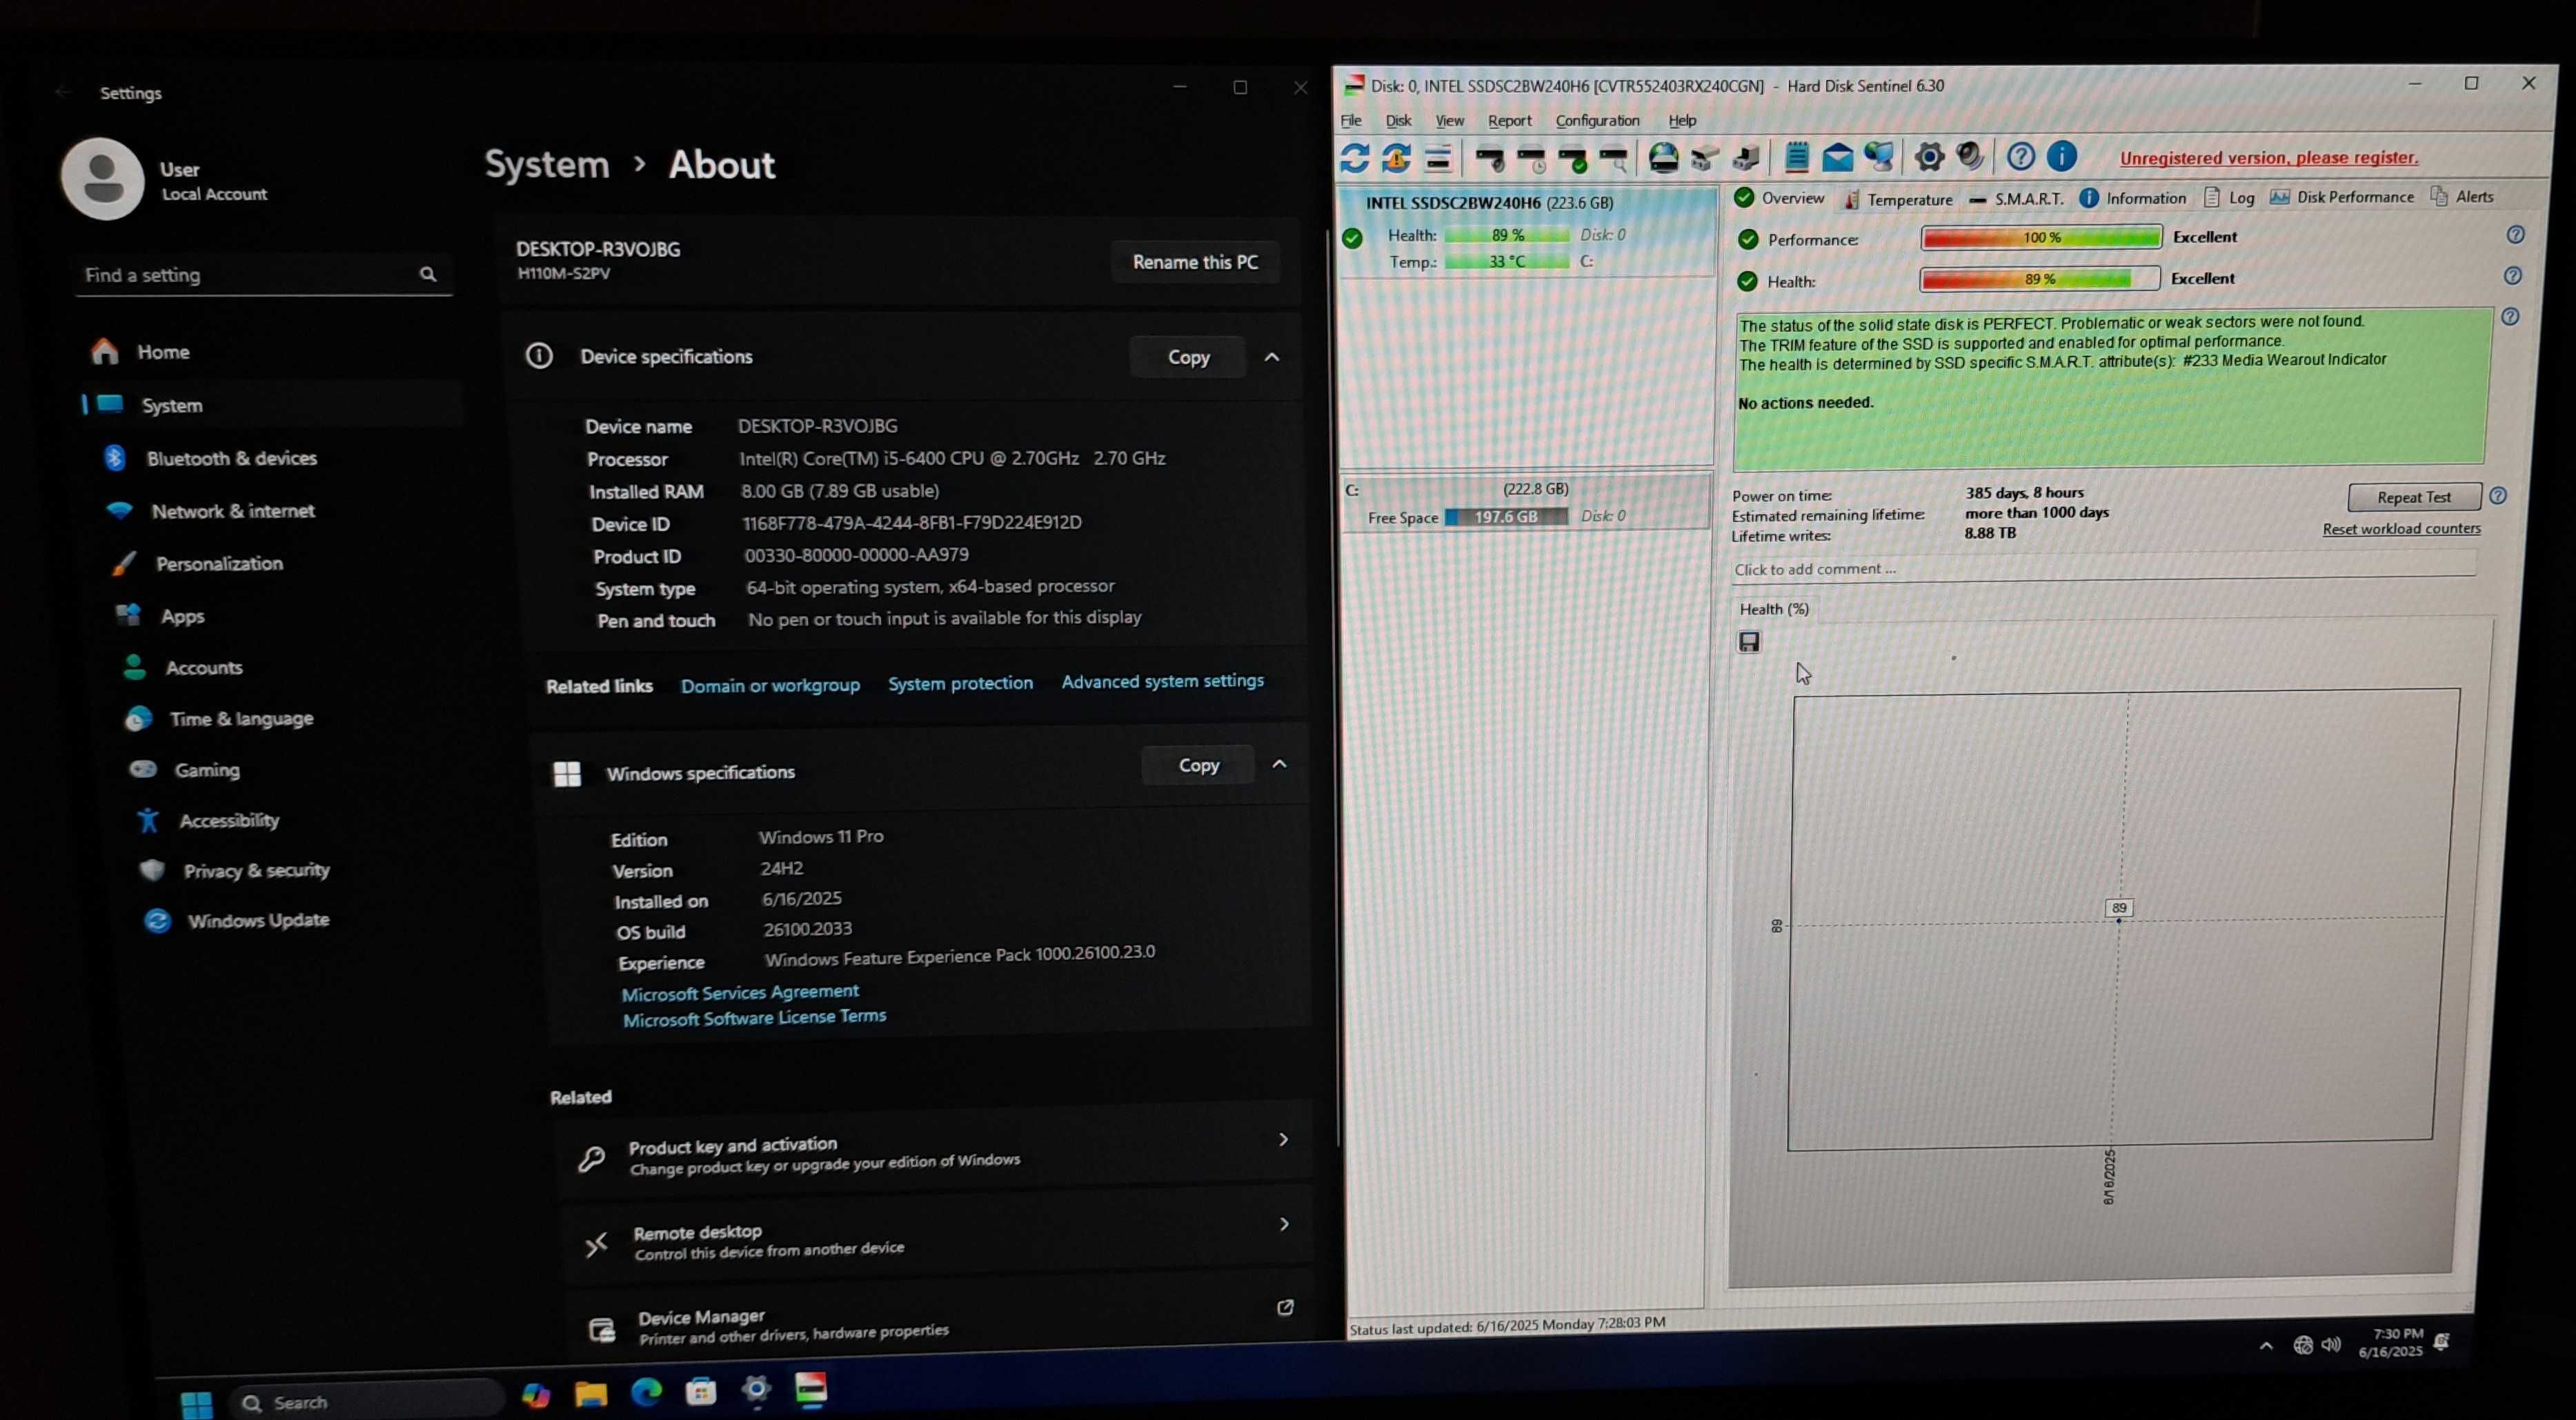The width and height of the screenshot is (2576, 1420).
Task: Copy the Windows specifications
Action: click(x=1198, y=765)
